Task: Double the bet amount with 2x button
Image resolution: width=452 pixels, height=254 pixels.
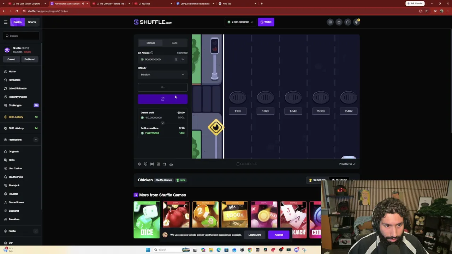Action: click(x=183, y=59)
